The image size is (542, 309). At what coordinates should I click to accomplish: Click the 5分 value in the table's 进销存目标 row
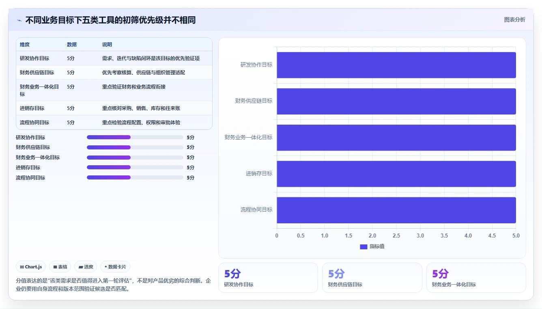[71, 108]
